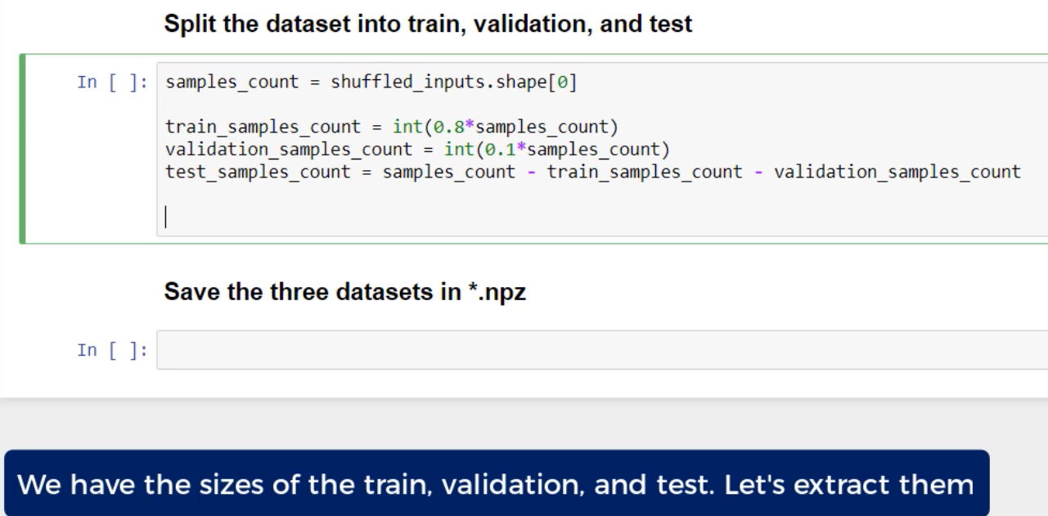
Task: Click the green selection bar of the active cell
Action: pyautogui.click(x=22, y=148)
